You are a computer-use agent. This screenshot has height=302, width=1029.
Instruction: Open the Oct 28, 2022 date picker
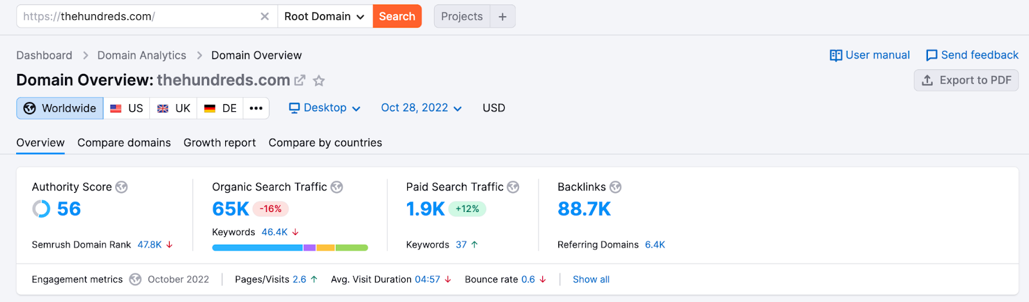[x=421, y=108]
